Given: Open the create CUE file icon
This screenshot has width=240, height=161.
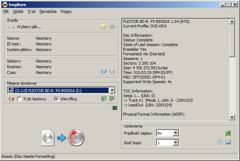Looking at the screenshot, I should (112, 27).
